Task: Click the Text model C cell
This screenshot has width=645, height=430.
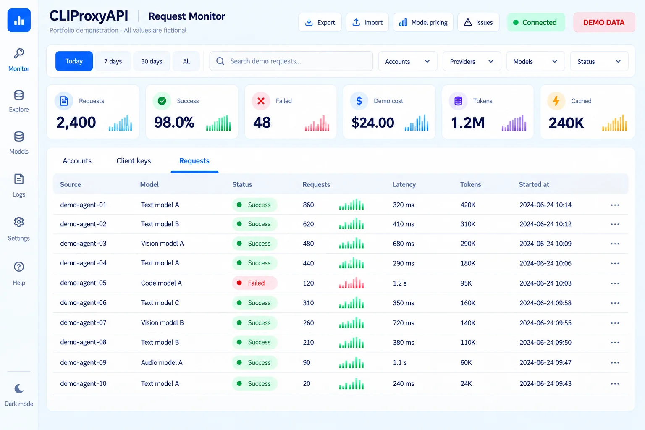Action: [x=160, y=303]
